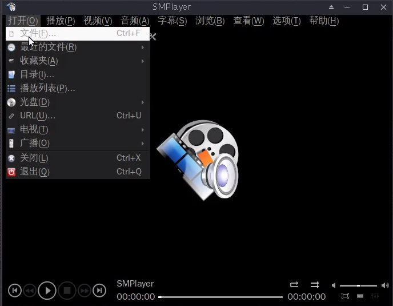The width and height of the screenshot is (393, 306).
Task: Toggle repeat mode icon
Action: click(294, 284)
